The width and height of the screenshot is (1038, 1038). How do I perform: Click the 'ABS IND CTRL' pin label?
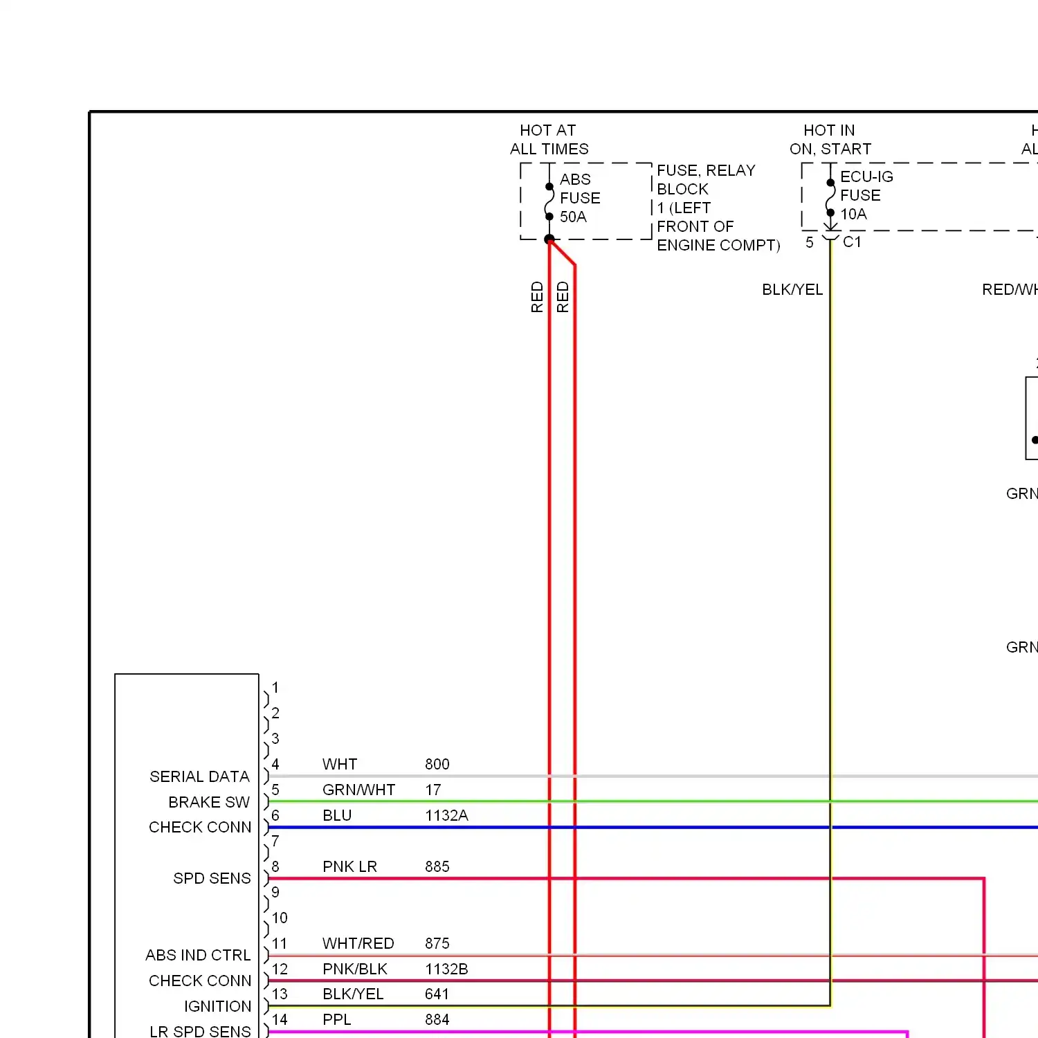coord(198,955)
